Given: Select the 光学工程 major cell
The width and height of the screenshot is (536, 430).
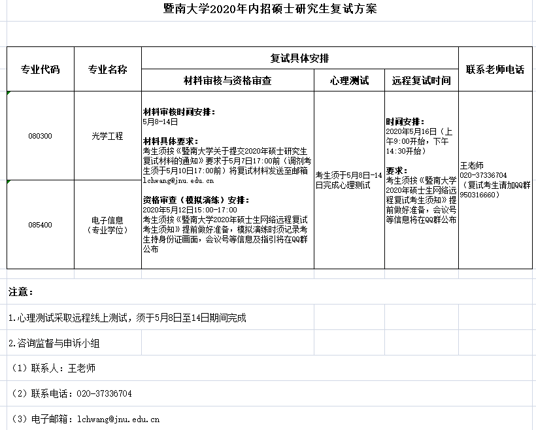Looking at the screenshot, I should click(x=107, y=136).
